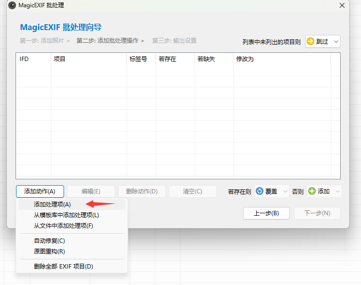Click step label 第一步: 添加照片
This screenshot has height=285, width=361.
coord(42,41)
